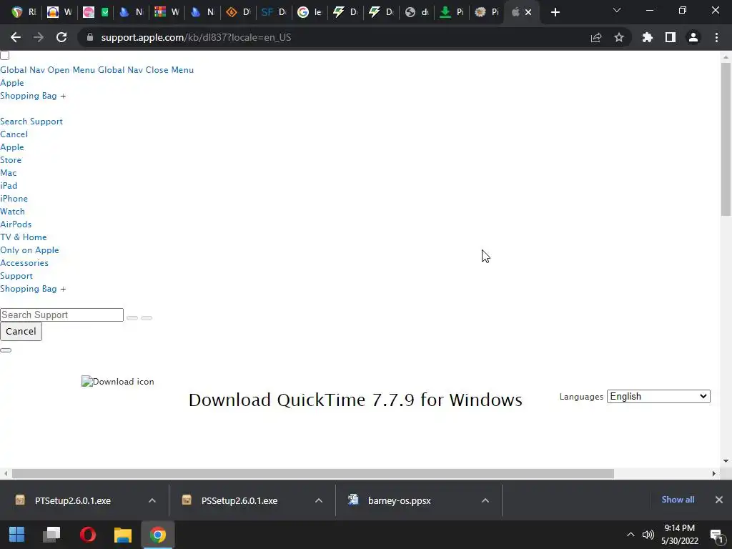This screenshot has height=549, width=732.
Task: Switch to the globe icon 'd' tab
Action: click(x=417, y=13)
